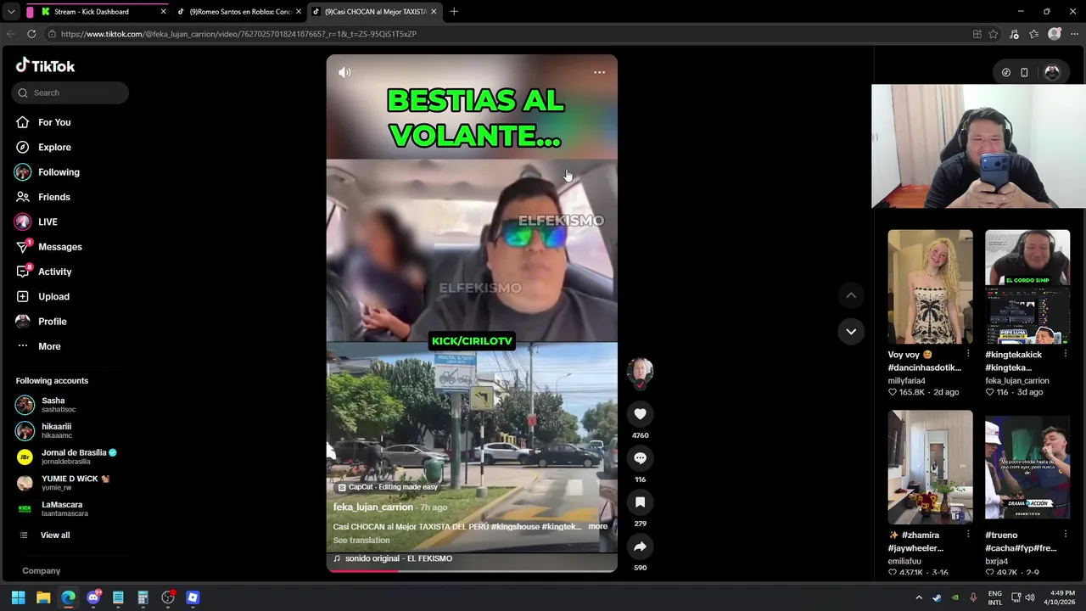
Task: Open the TikTok header profile avatar
Action: [x=1052, y=73]
